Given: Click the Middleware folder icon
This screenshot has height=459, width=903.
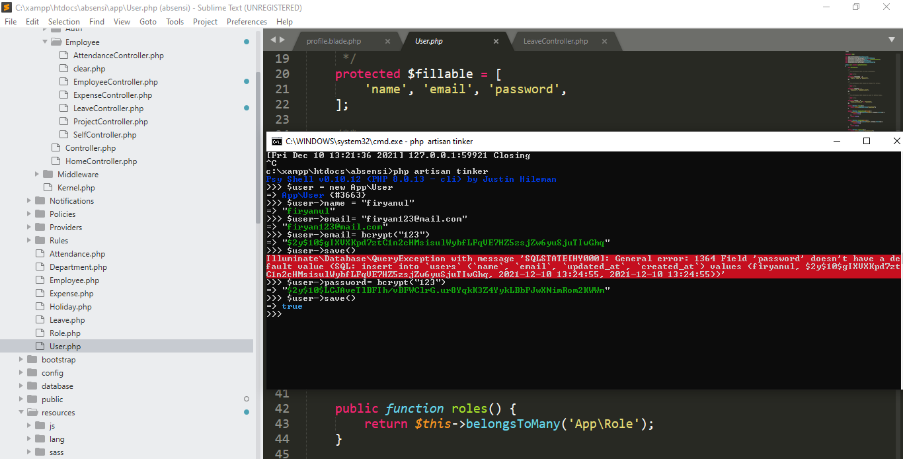Looking at the screenshot, I should [48, 174].
